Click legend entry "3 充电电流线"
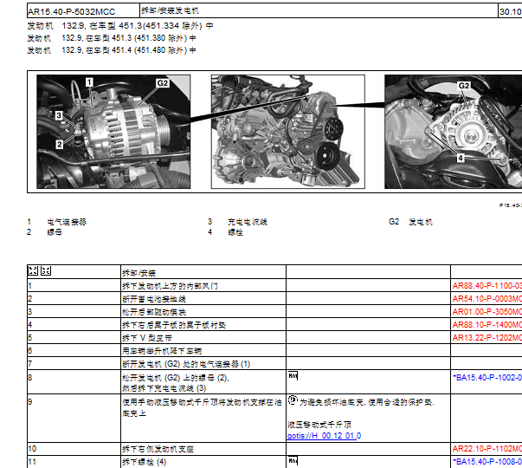 tap(238, 222)
